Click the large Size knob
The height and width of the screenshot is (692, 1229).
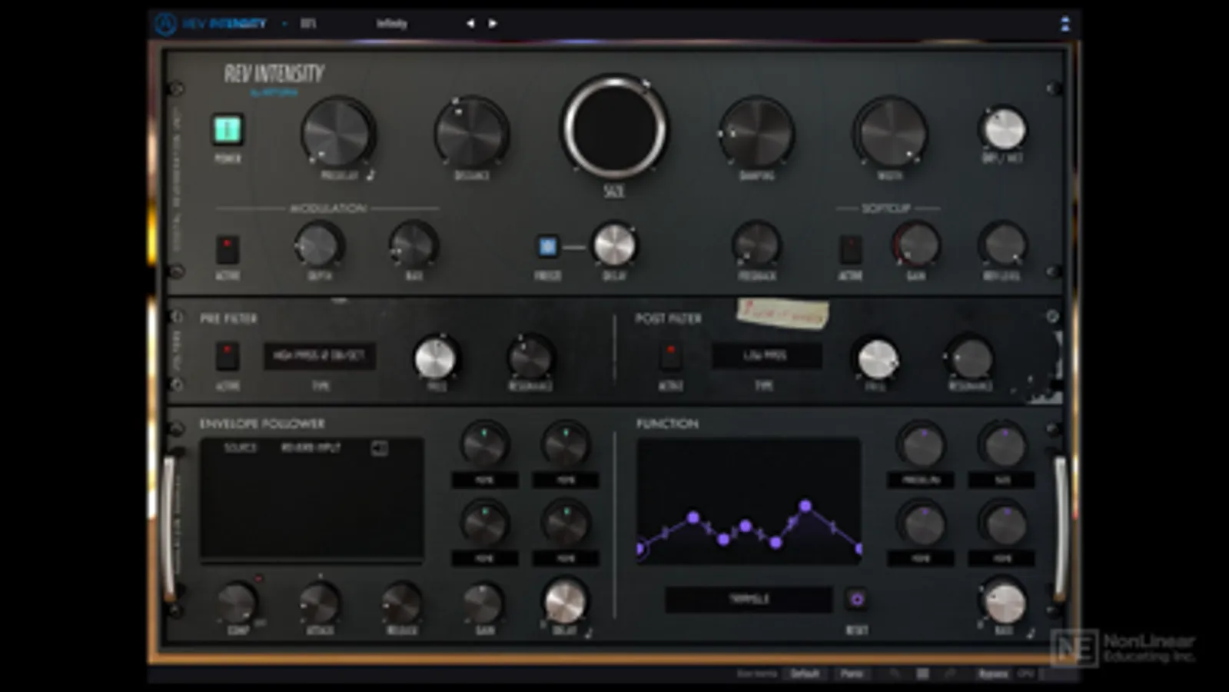(614, 127)
